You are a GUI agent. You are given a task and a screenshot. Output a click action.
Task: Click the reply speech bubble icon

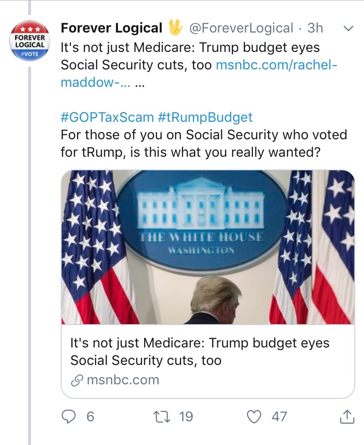68,416
